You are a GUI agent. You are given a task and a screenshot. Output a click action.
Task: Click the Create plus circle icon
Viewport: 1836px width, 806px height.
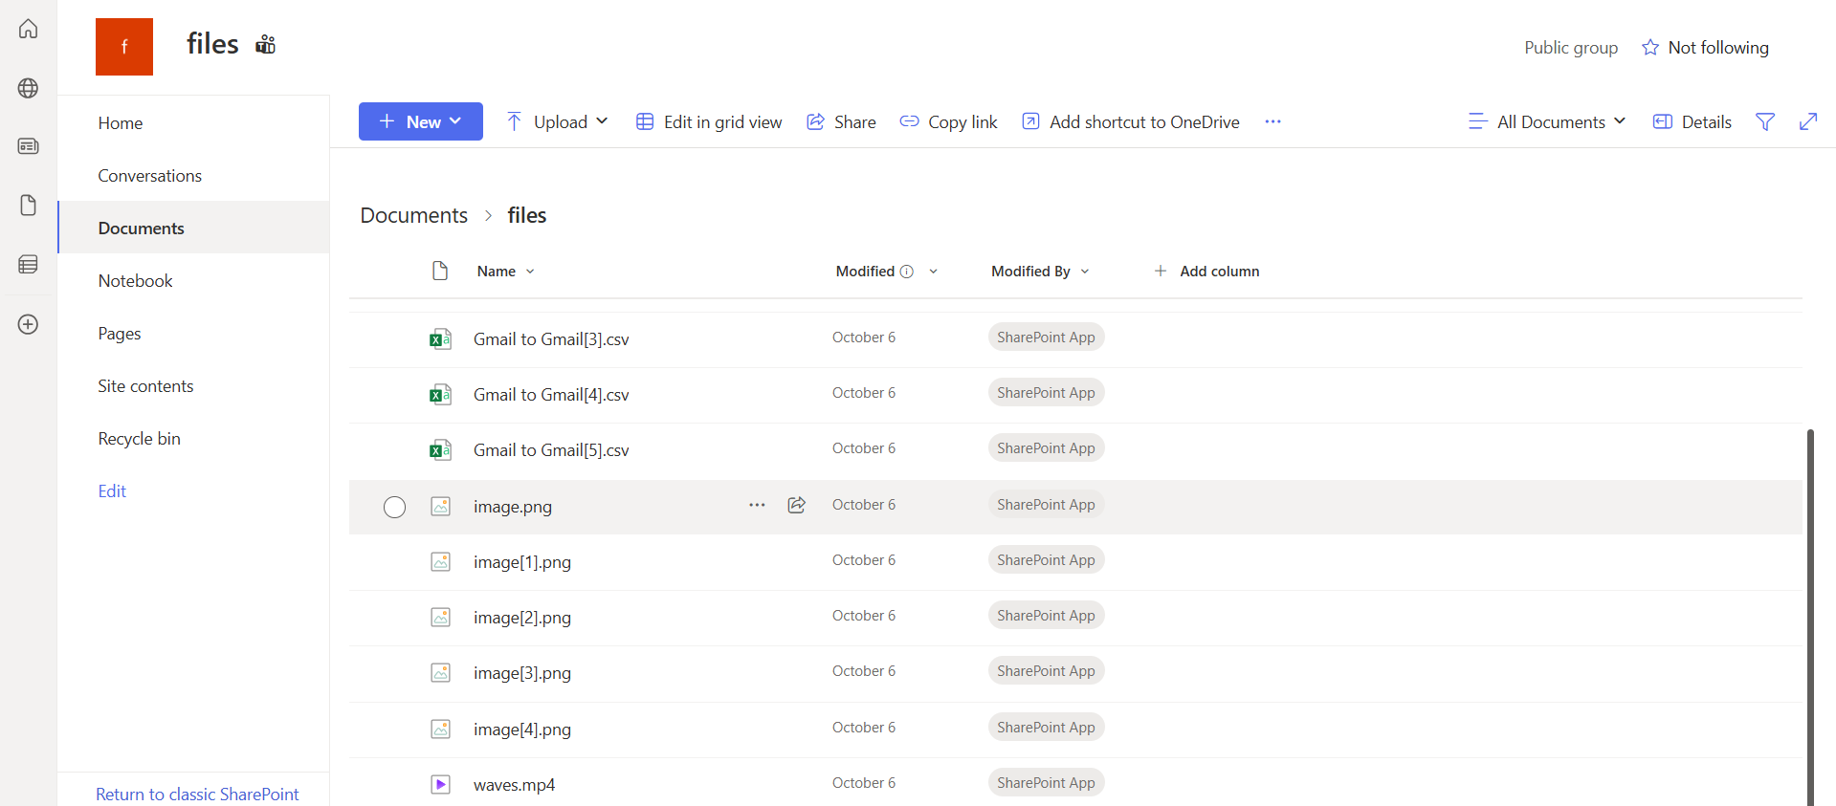click(28, 324)
